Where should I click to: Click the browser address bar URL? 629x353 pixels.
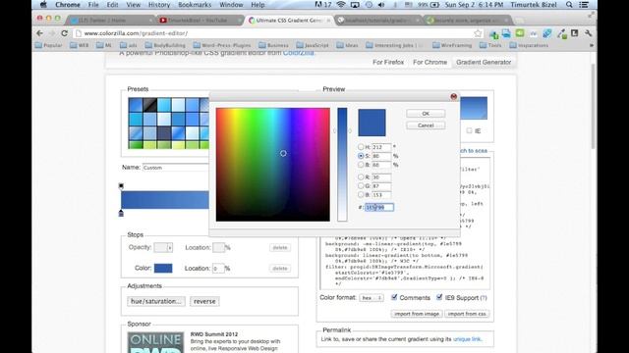(136, 33)
